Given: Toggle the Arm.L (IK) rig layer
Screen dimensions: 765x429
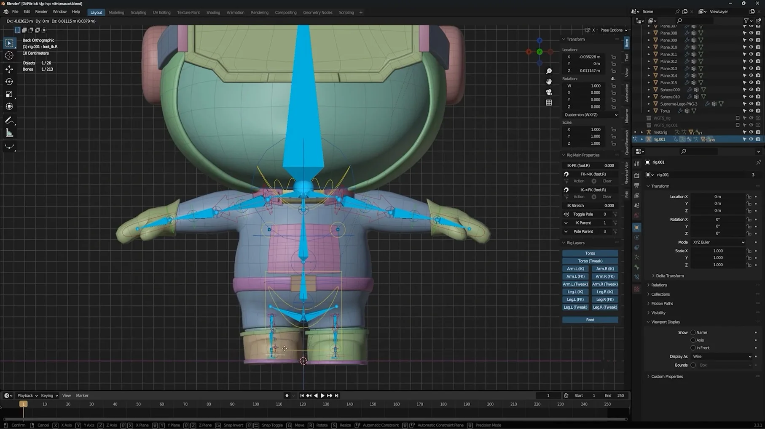Looking at the screenshot, I should (x=575, y=269).
